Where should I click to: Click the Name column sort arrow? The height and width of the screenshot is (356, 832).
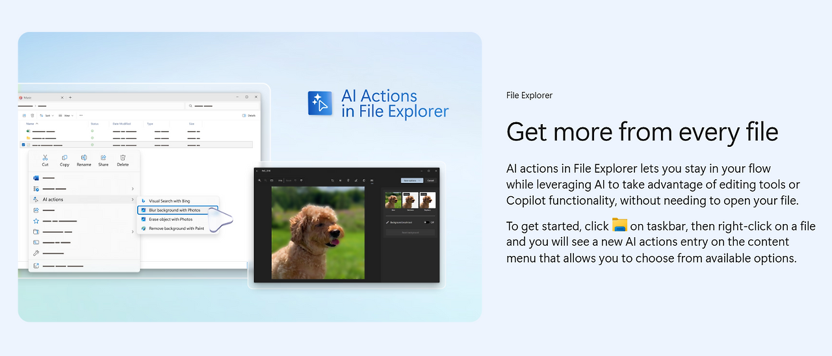pyautogui.click(x=37, y=123)
